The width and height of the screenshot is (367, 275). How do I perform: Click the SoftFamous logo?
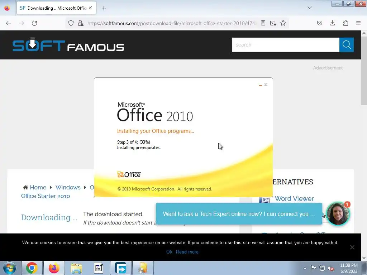68,45
